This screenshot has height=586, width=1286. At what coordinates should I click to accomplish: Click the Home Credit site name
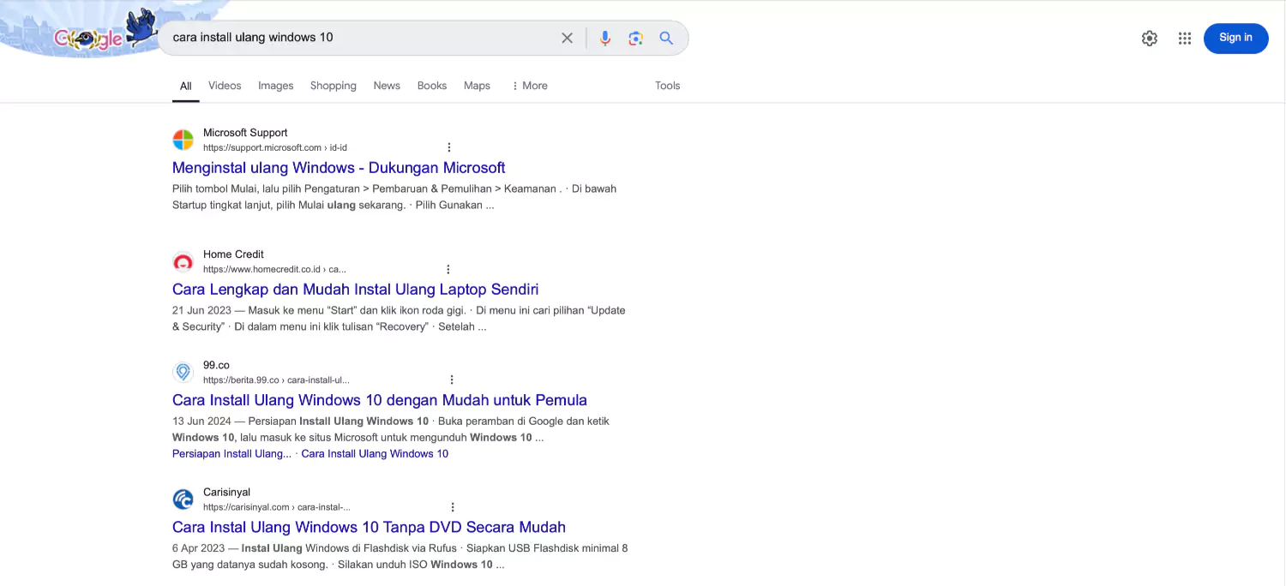pos(233,254)
